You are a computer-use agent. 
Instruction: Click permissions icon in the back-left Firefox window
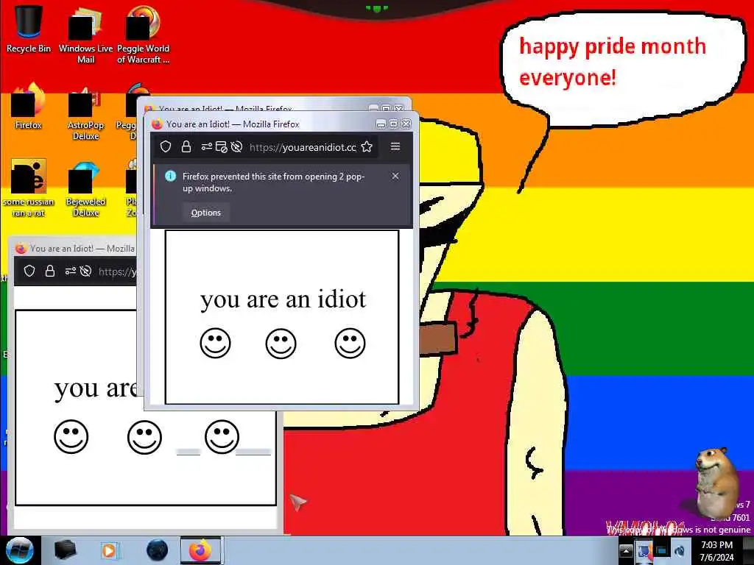pyautogui.click(x=71, y=271)
